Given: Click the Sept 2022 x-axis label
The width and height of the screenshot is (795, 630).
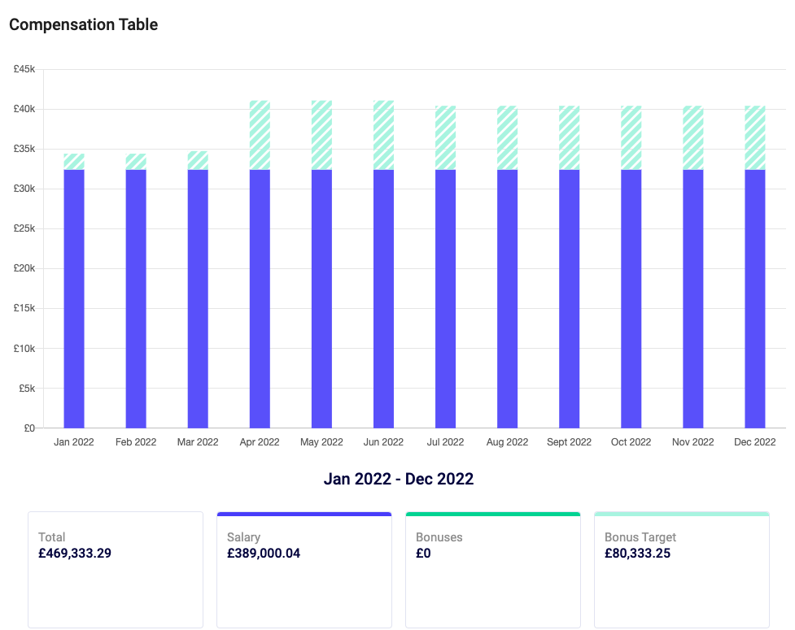Looking at the screenshot, I should click(569, 442).
